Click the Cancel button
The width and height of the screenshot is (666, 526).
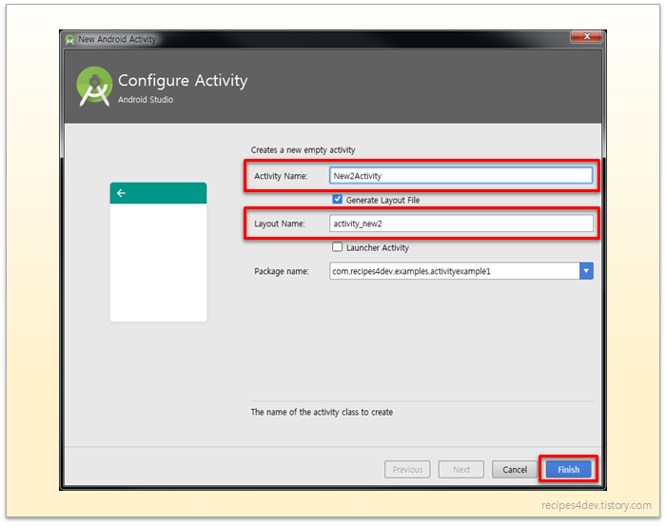pos(515,470)
